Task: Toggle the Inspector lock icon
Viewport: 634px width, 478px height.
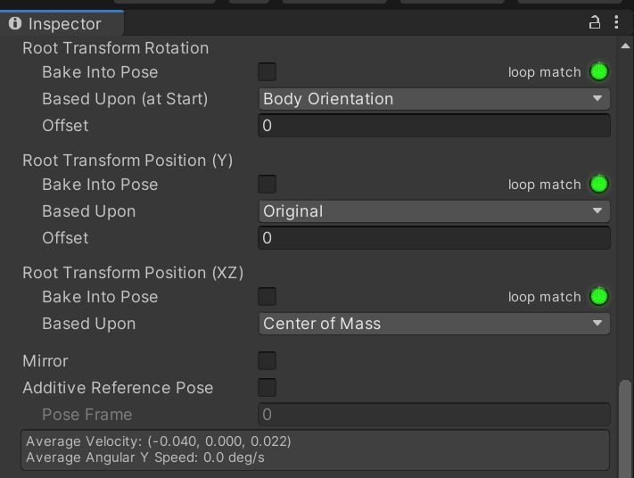Action: (595, 22)
